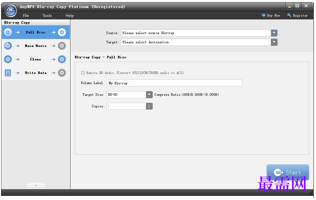Click the Blu-ray Copy - Full Disc heading
316x200 pixels.
click(x=100, y=57)
